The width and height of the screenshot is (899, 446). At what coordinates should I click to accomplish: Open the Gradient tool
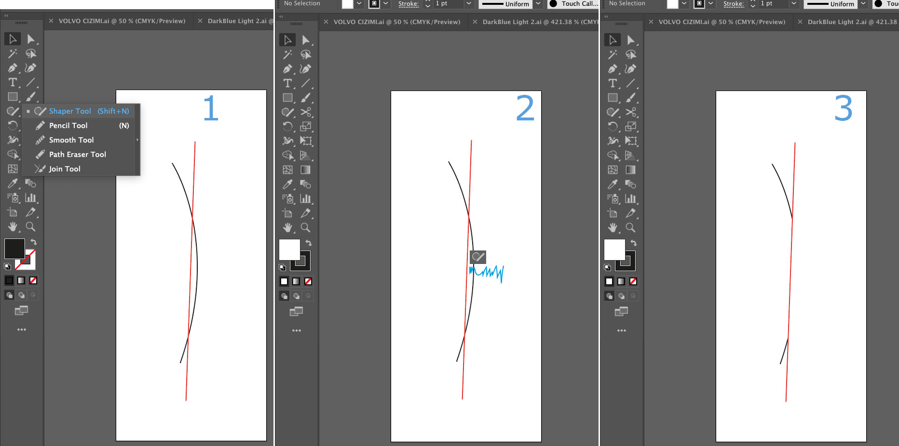pyautogui.click(x=307, y=170)
